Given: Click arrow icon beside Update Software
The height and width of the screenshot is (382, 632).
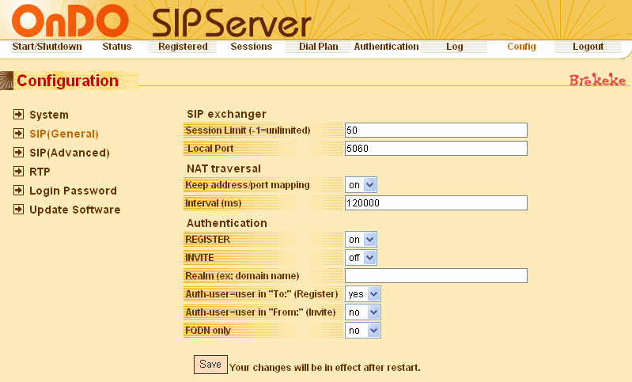Looking at the screenshot, I should [19, 210].
